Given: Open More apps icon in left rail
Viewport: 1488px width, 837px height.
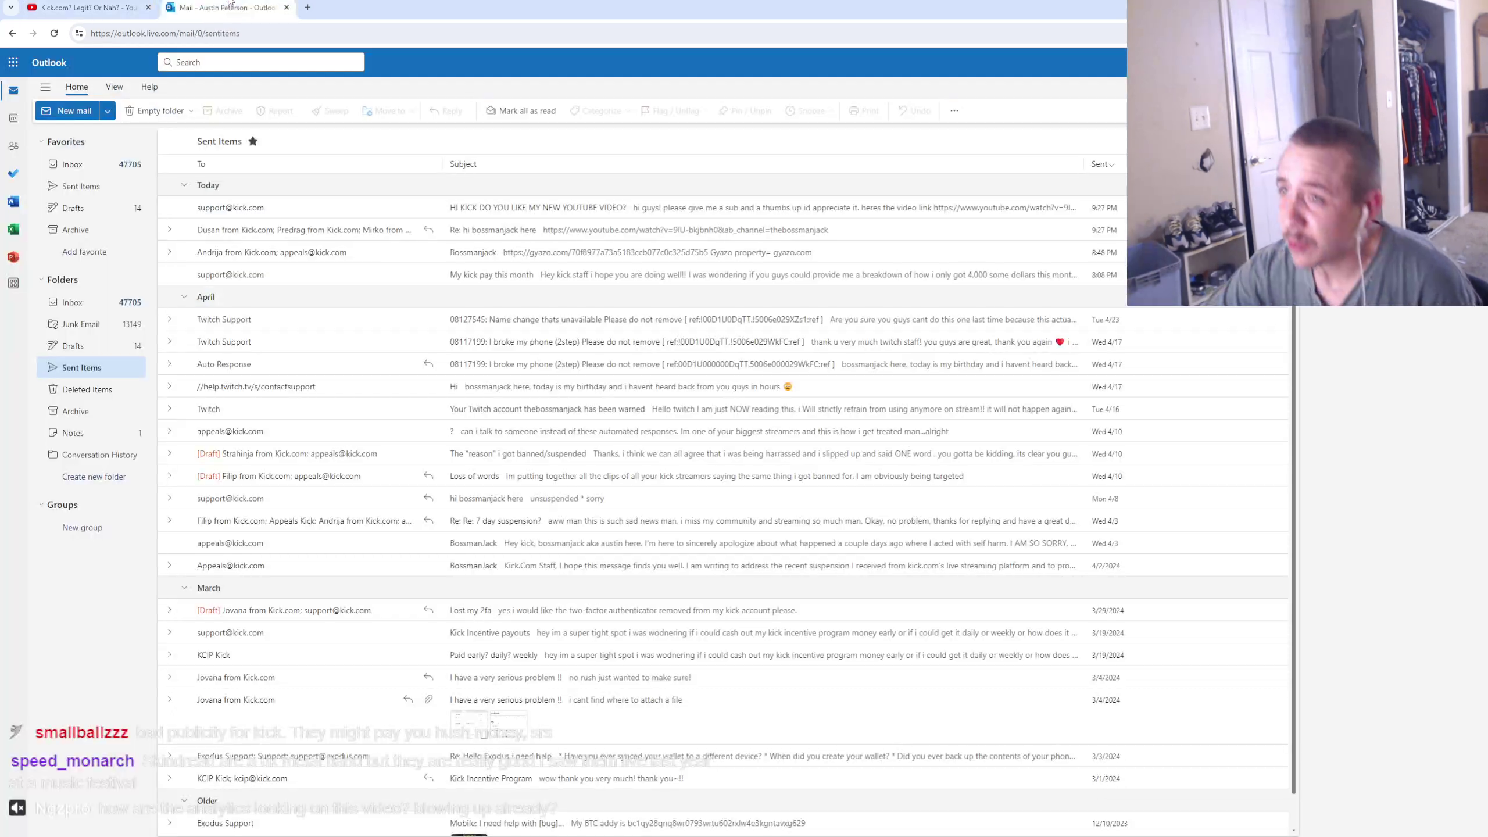Looking at the screenshot, I should pyautogui.click(x=13, y=283).
